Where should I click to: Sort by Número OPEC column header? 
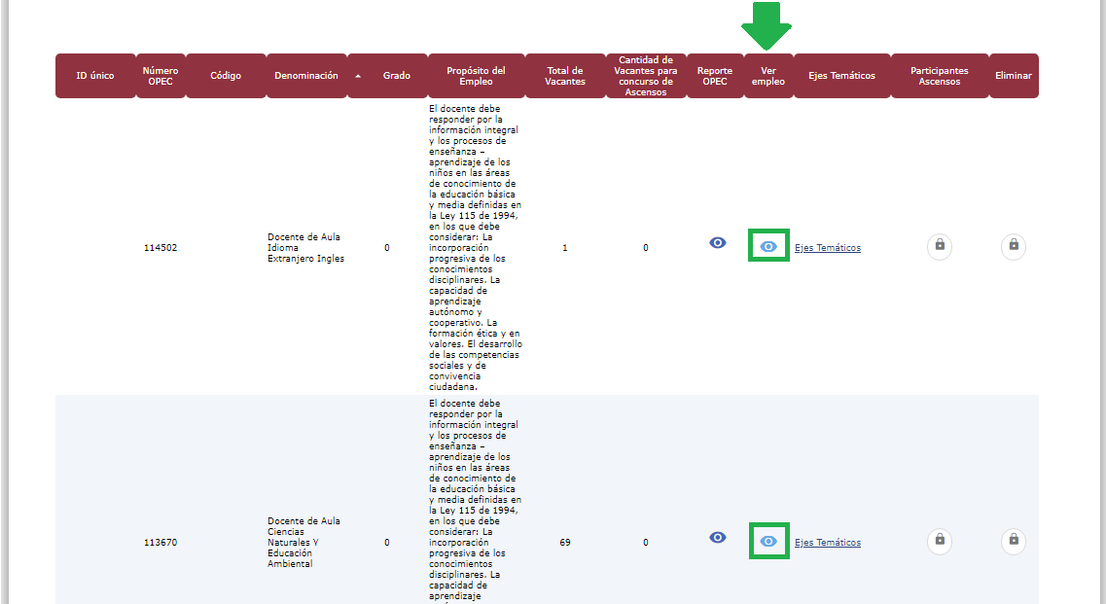161,76
